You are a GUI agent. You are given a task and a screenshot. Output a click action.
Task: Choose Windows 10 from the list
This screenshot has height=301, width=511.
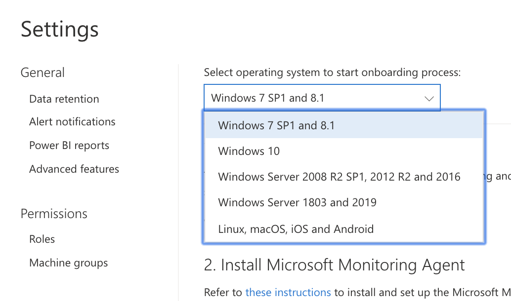pyautogui.click(x=249, y=151)
